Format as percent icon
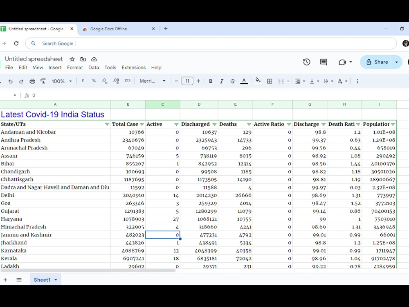Screen dimensions: 409x307 [94, 81]
